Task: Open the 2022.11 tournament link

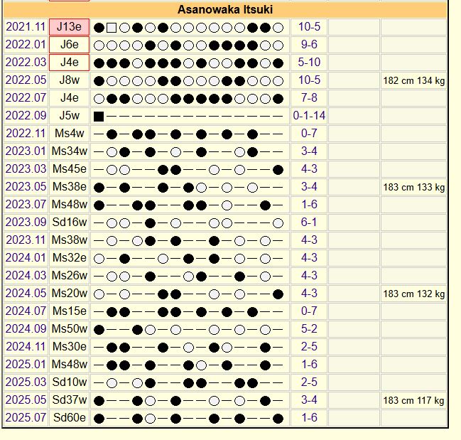Action: click(x=26, y=133)
